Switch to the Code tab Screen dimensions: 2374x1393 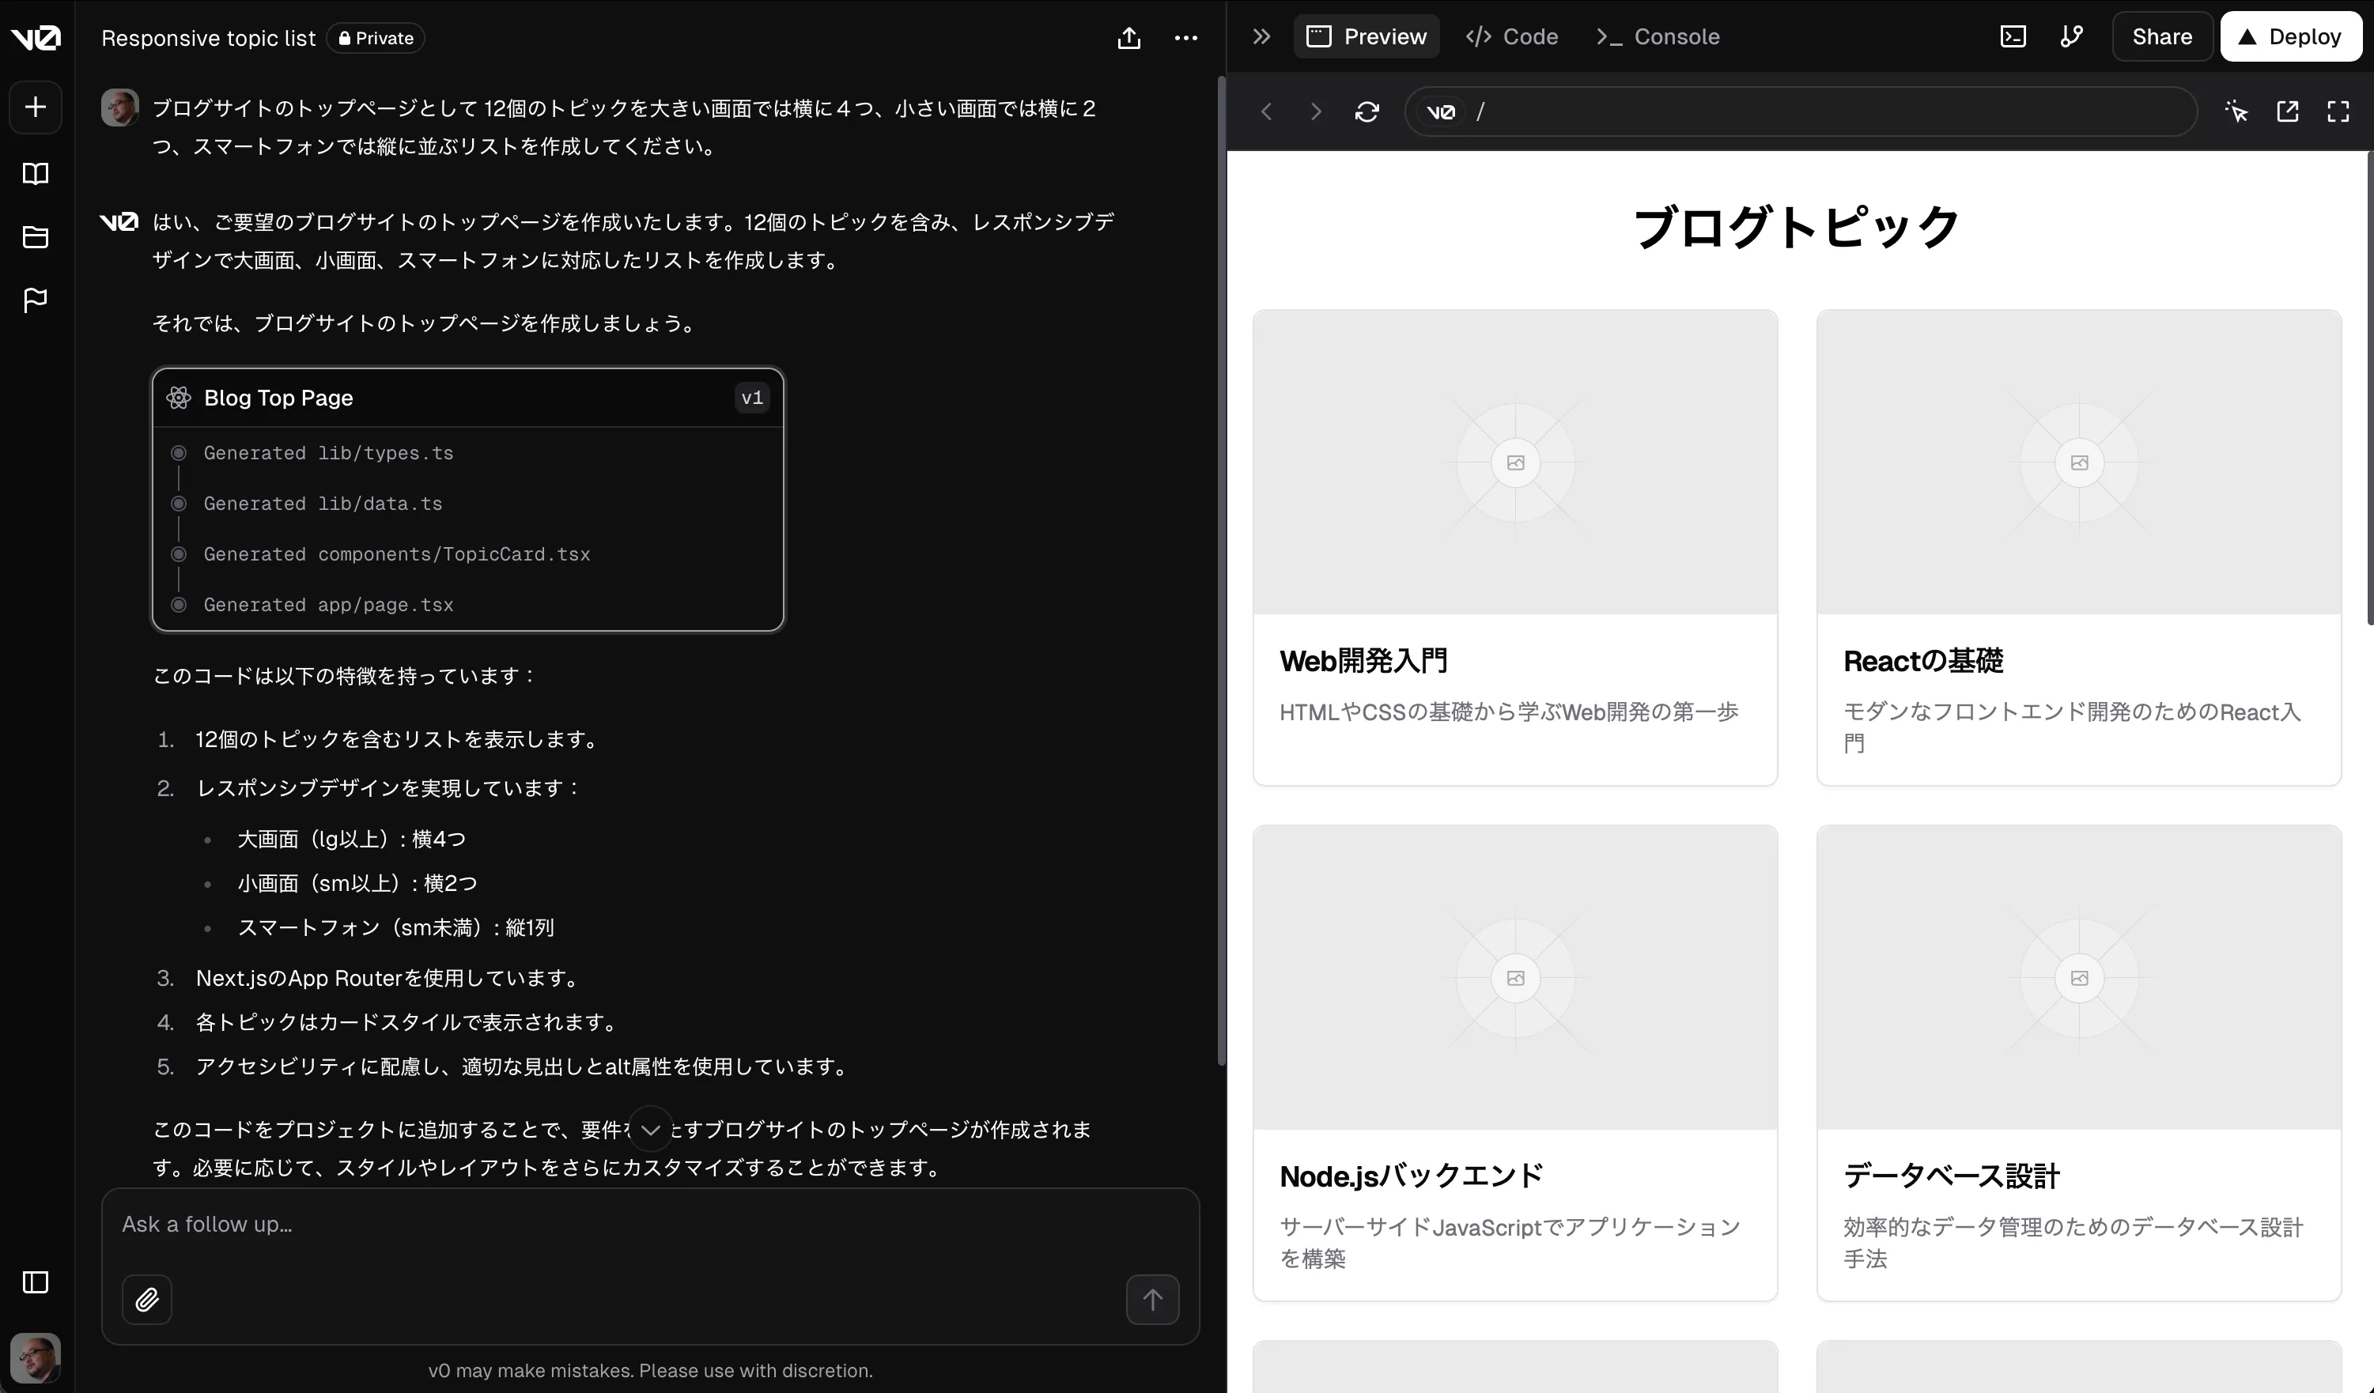pyautogui.click(x=1511, y=36)
